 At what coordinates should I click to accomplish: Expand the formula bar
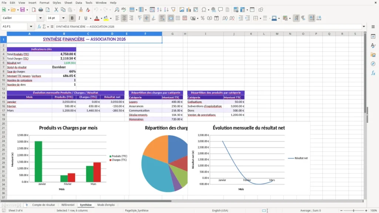coord(364,27)
